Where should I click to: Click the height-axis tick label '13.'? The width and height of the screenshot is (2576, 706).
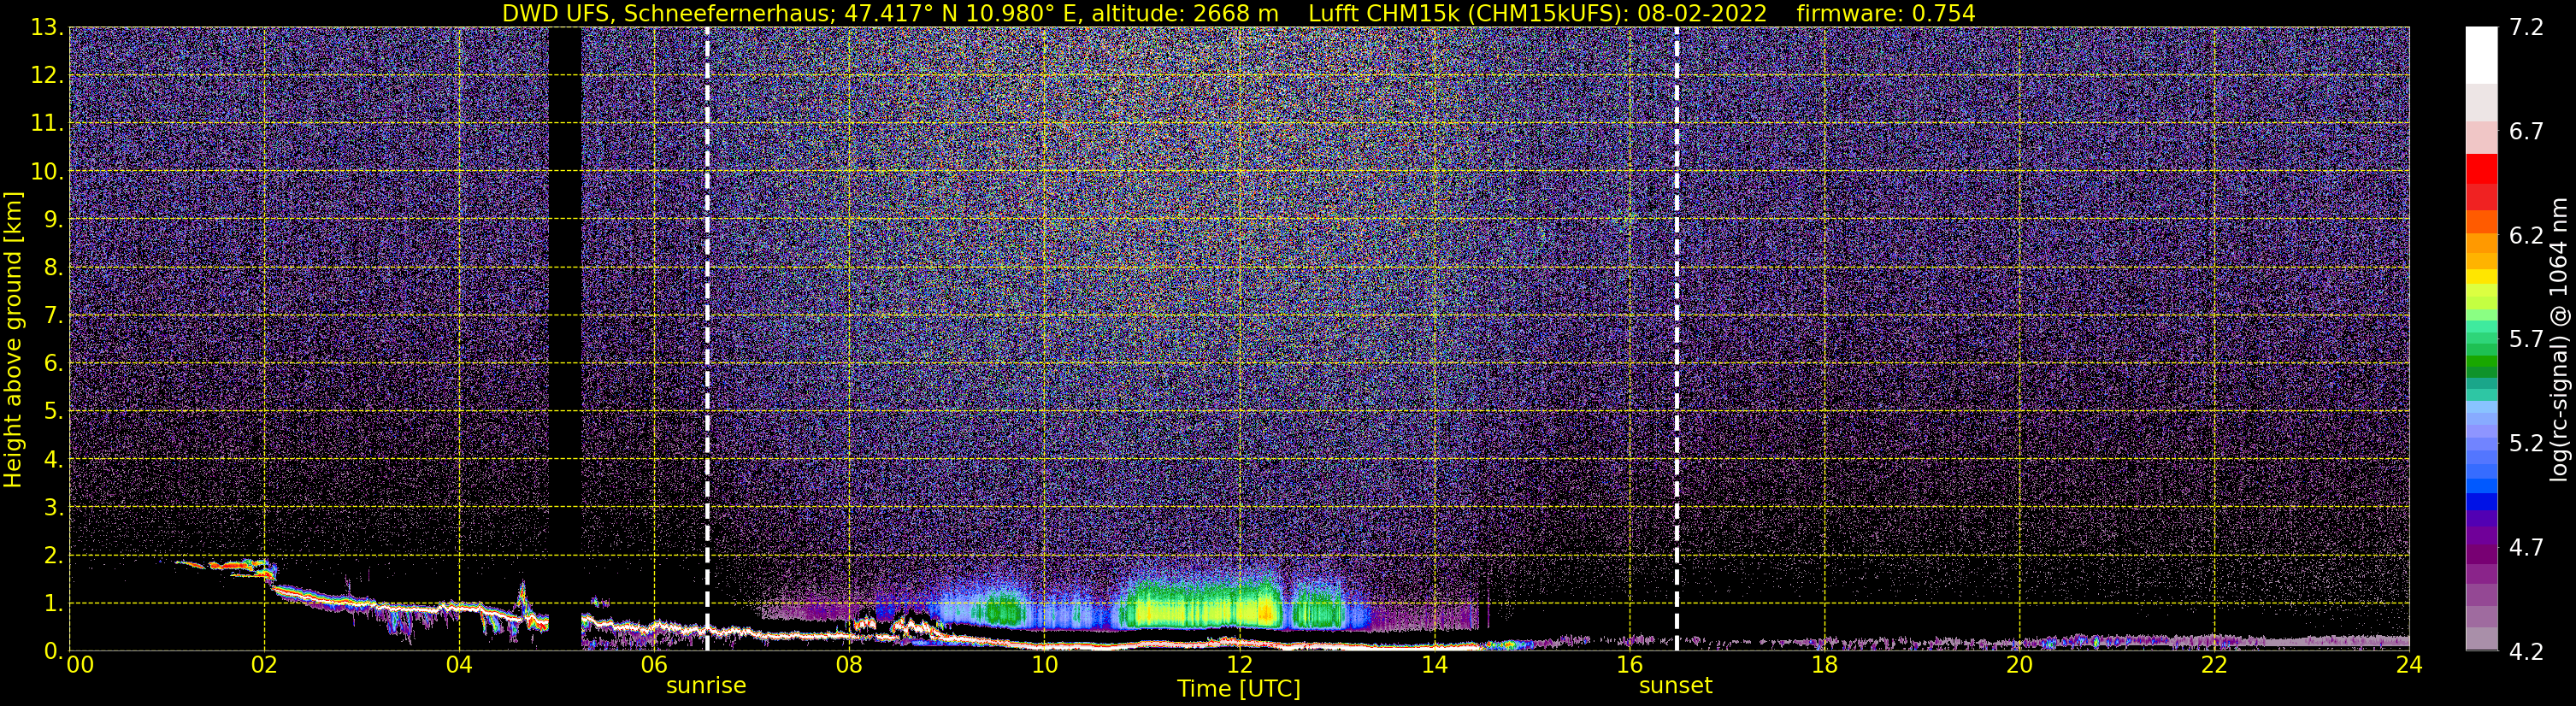point(47,28)
